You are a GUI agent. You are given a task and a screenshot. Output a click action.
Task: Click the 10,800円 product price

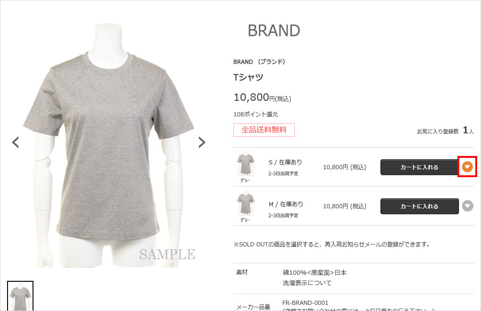pos(262,98)
